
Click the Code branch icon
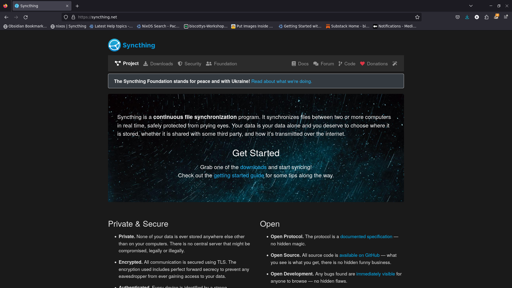pos(340,64)
